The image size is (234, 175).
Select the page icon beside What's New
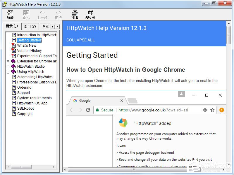pos(13,45)
